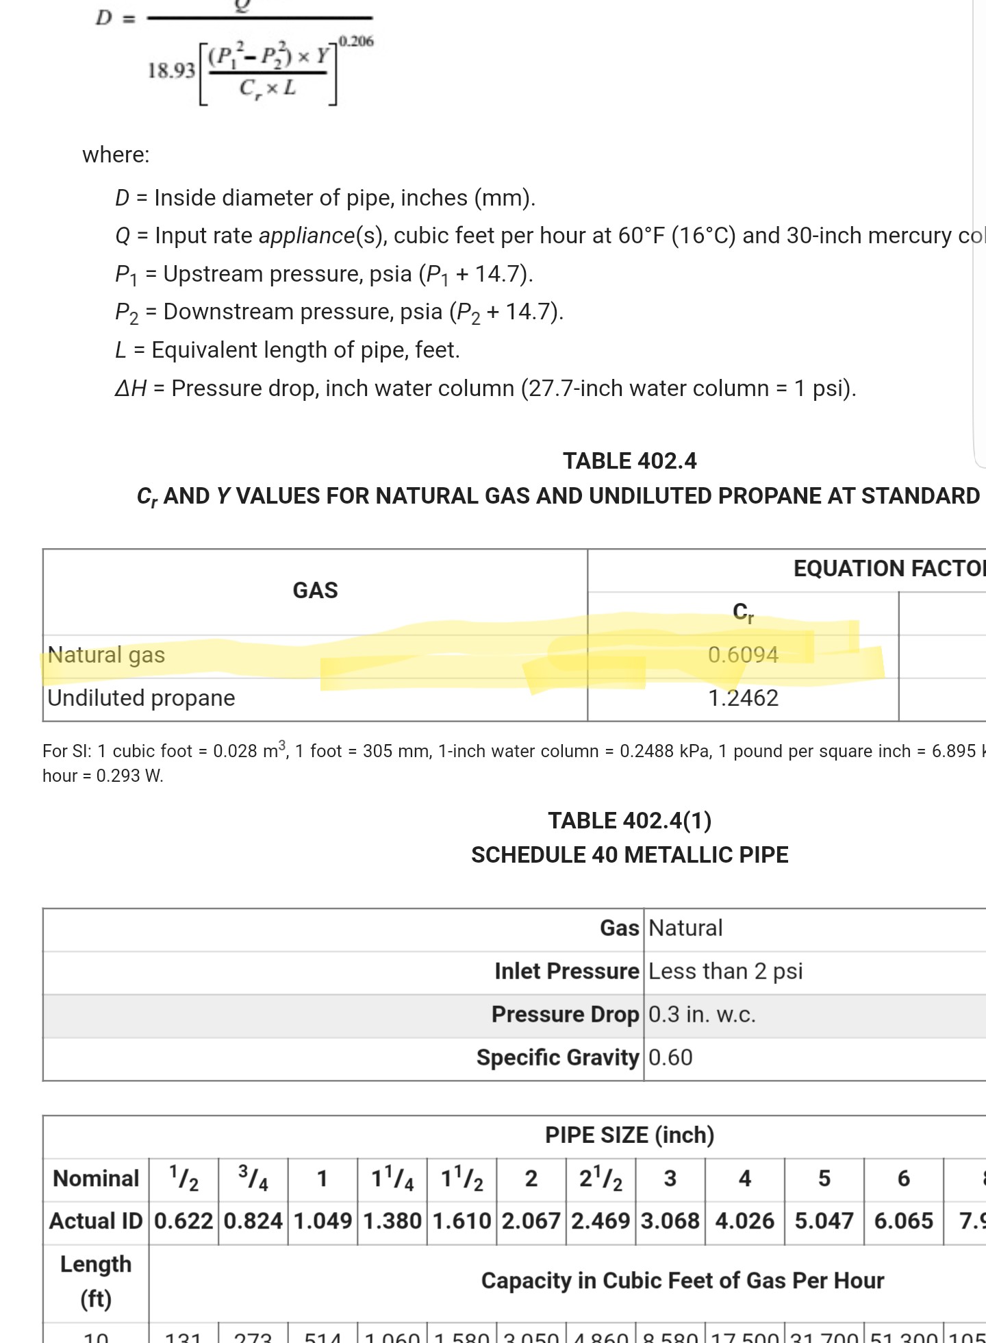The width and height of the screenshot is (986, 1343).
Task: Click the Inlet Pressure value Less than 2 psi
Action: 725,972
